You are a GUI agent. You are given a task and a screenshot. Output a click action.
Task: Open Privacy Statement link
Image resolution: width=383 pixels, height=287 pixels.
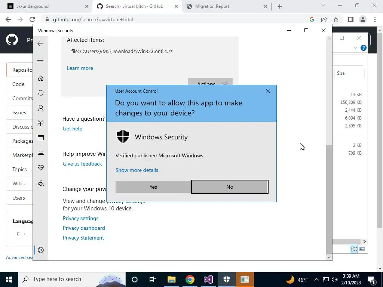point(83,238)
